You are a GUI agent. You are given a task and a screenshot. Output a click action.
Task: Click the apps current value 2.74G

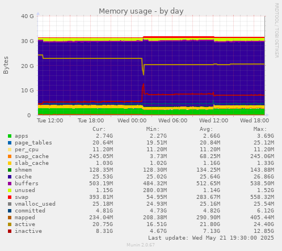click(x=104, y=136)
